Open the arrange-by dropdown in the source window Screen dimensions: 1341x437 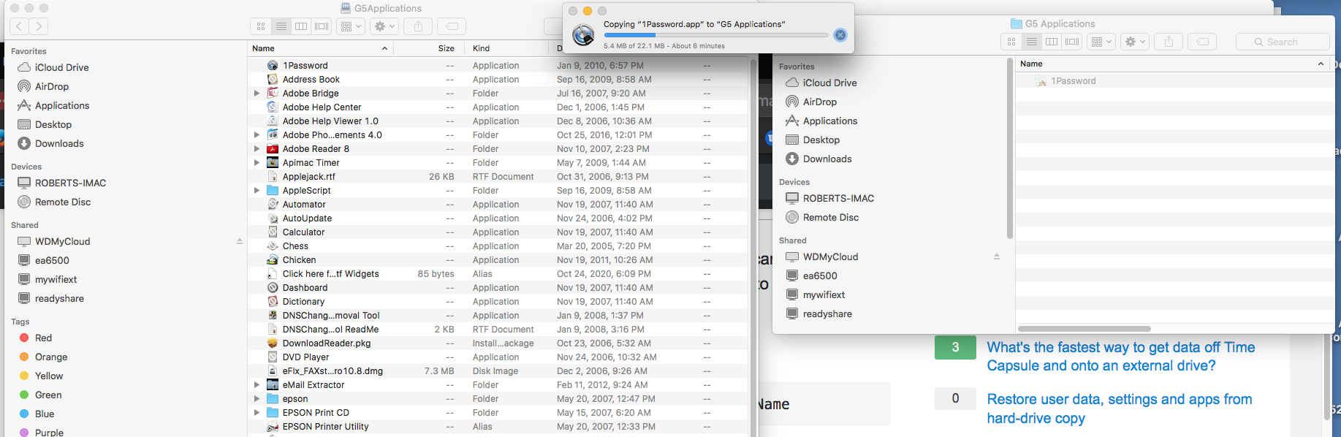click(x=351, y=26)
